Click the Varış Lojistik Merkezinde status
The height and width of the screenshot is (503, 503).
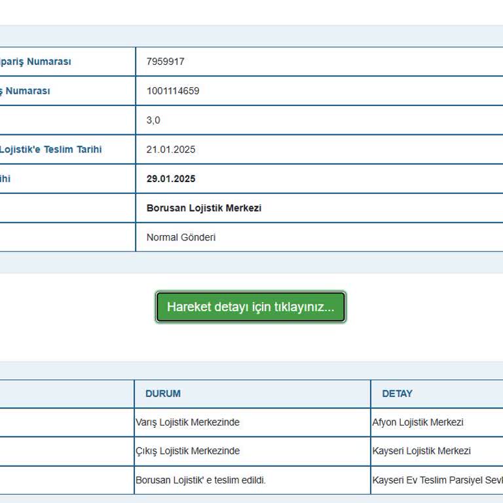187,422
